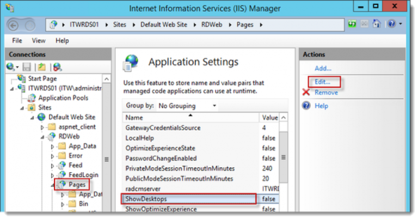Click the Value column header
418x219 pixels.
click(x=269, y=117)
